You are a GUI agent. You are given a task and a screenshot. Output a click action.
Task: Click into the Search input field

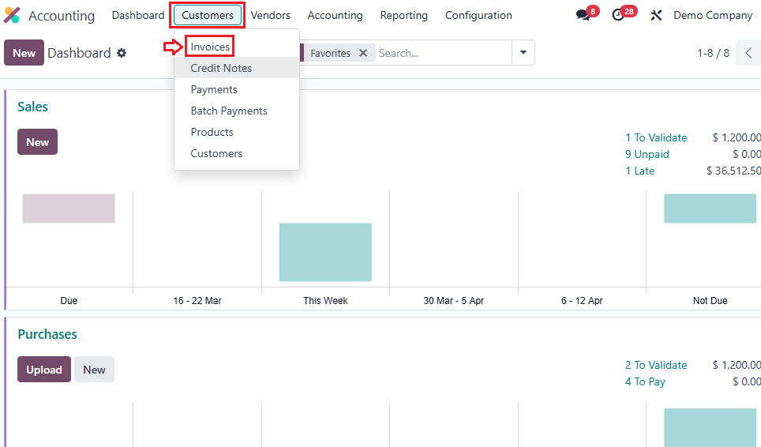tap(442, 53)
